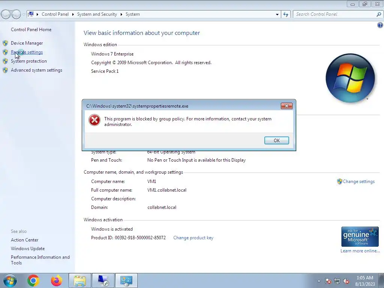
Task: Click the Domain value collabnet.local
Action: [162, 207]
